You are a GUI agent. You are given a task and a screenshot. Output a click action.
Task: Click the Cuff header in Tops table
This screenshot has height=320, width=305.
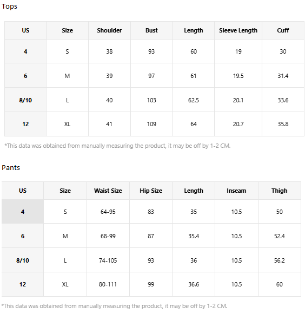click(283, 30)
